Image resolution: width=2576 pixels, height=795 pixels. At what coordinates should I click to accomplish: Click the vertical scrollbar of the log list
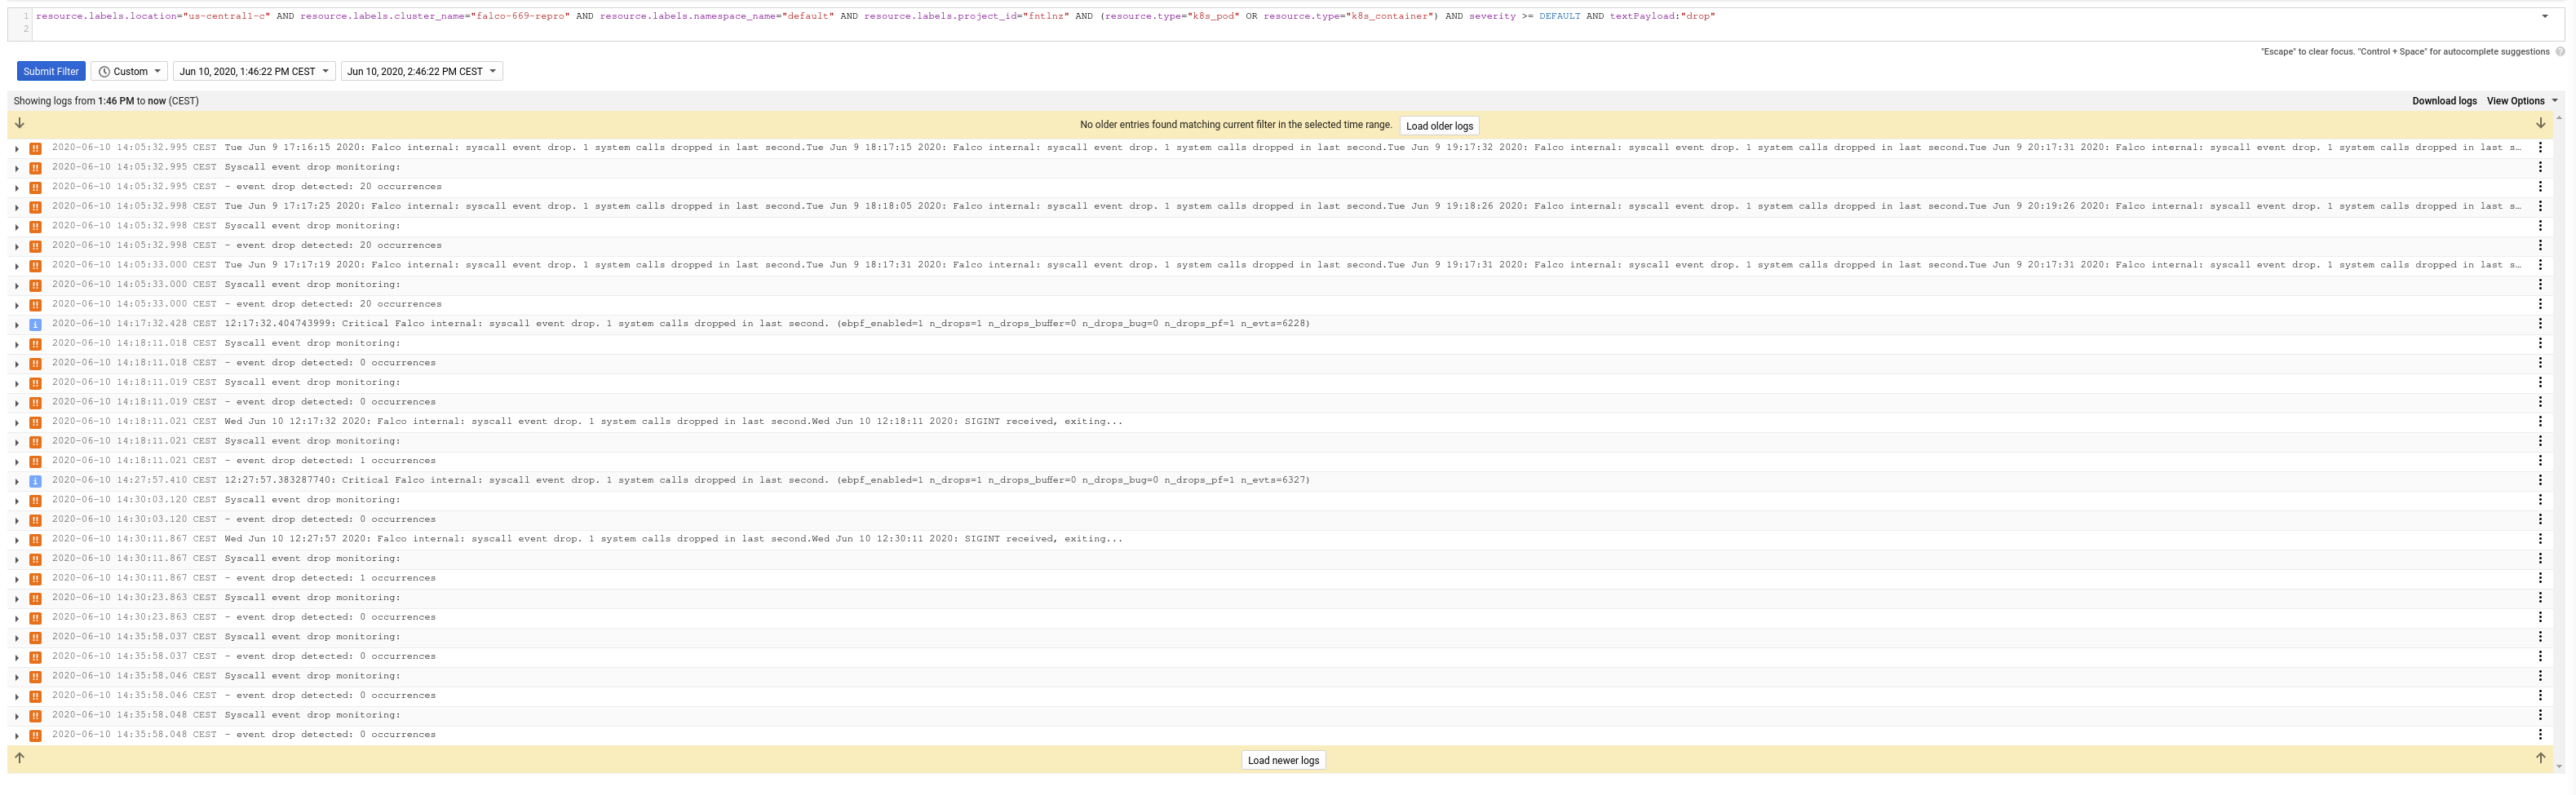click(x=2560, y=440)
